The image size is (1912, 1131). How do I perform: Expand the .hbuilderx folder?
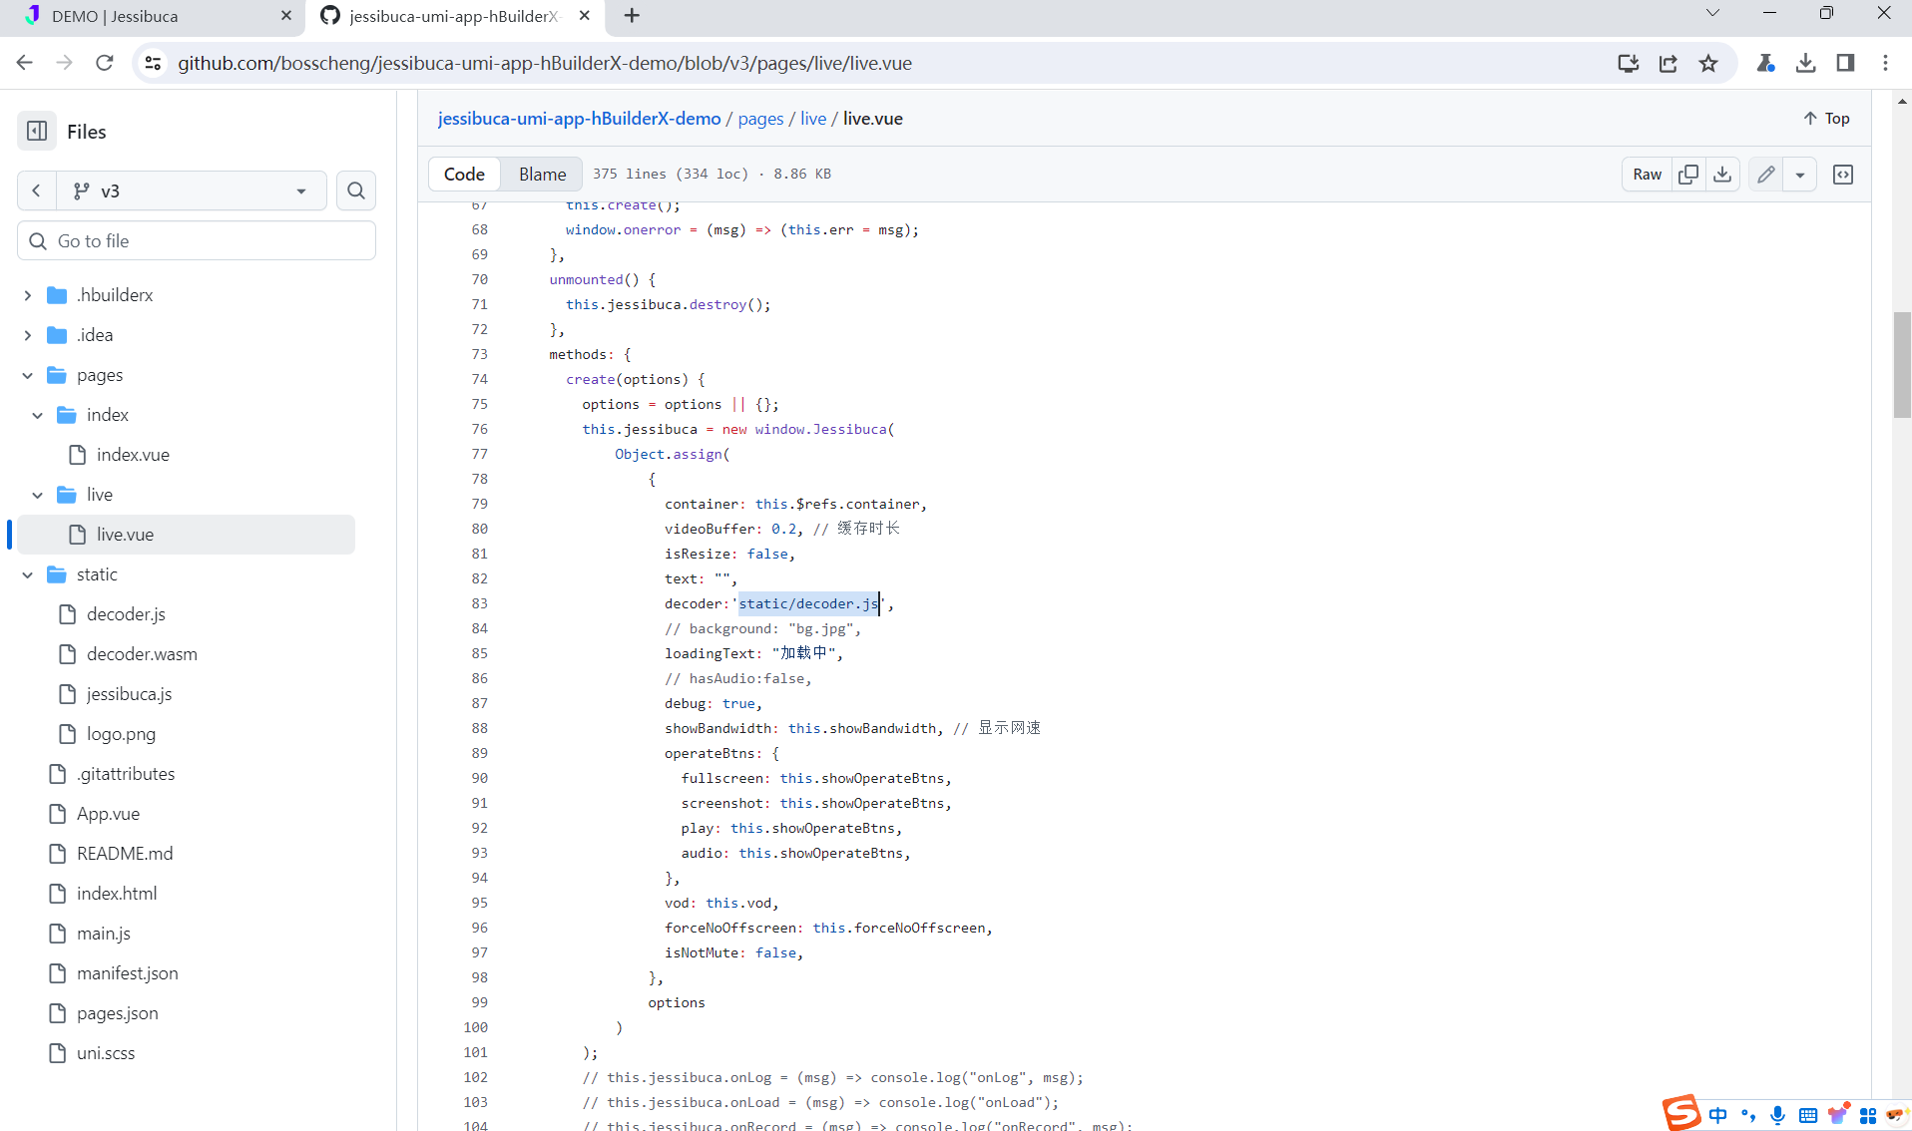(28, 294)
